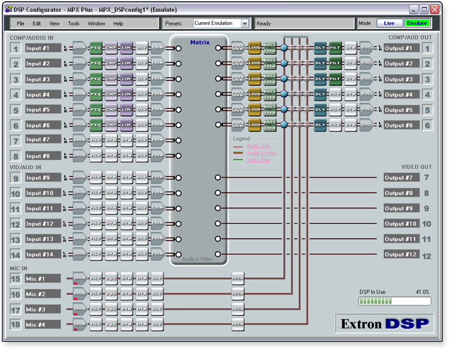Image resolution: width=449 pixels, height=350 pixels.
Task: Open the File menu
Action: [x=21, y=23]
